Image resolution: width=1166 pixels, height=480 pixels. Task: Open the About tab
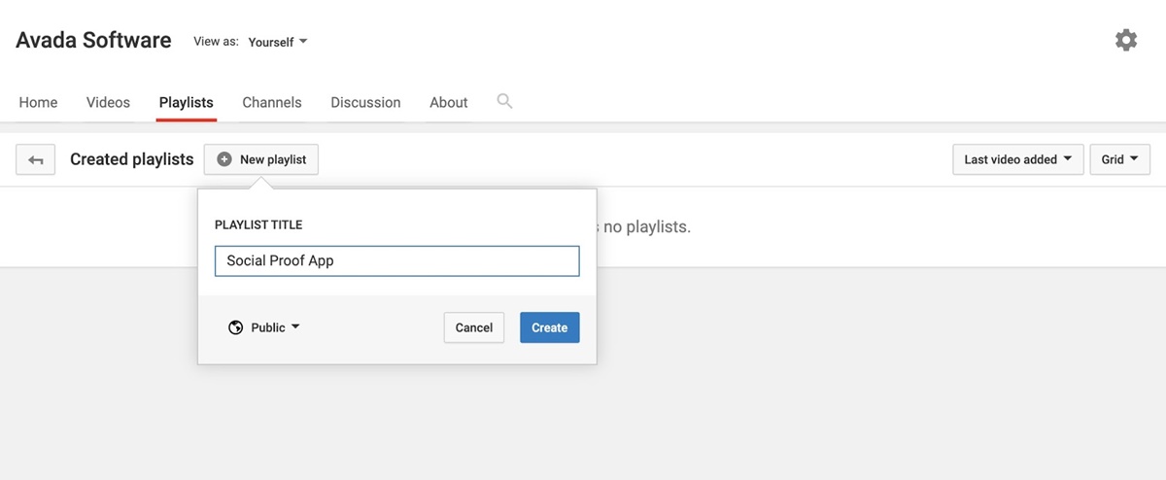(449, 102)
